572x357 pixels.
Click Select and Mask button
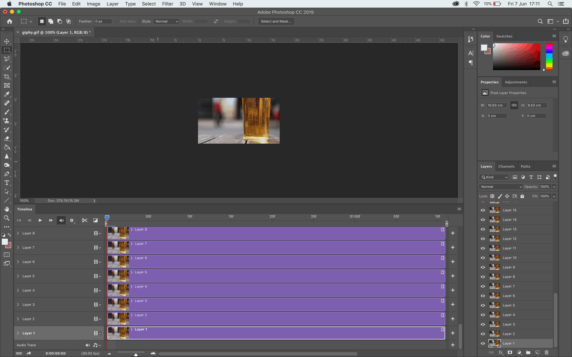276,21
